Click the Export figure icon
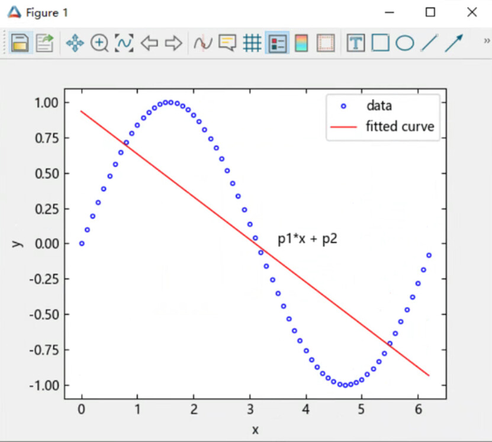 coord(44,43)
